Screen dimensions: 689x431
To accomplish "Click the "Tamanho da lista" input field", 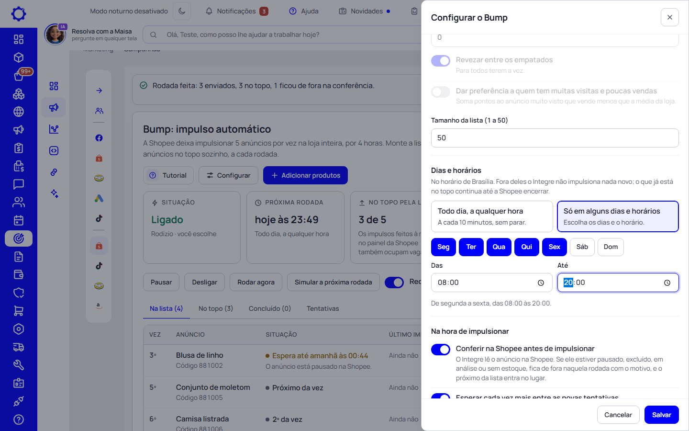I will (555, 138).
